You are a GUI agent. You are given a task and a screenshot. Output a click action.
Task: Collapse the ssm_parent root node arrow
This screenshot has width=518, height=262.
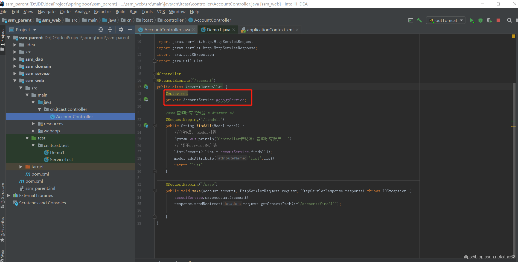(8, 37)
